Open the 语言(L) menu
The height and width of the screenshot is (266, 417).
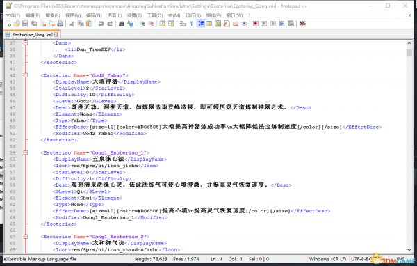point(115,15)
